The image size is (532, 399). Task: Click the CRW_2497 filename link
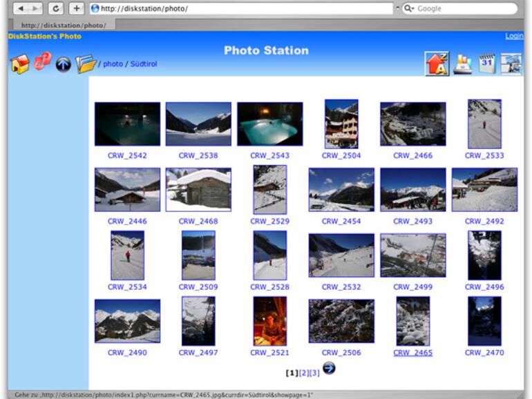(198, 353)
